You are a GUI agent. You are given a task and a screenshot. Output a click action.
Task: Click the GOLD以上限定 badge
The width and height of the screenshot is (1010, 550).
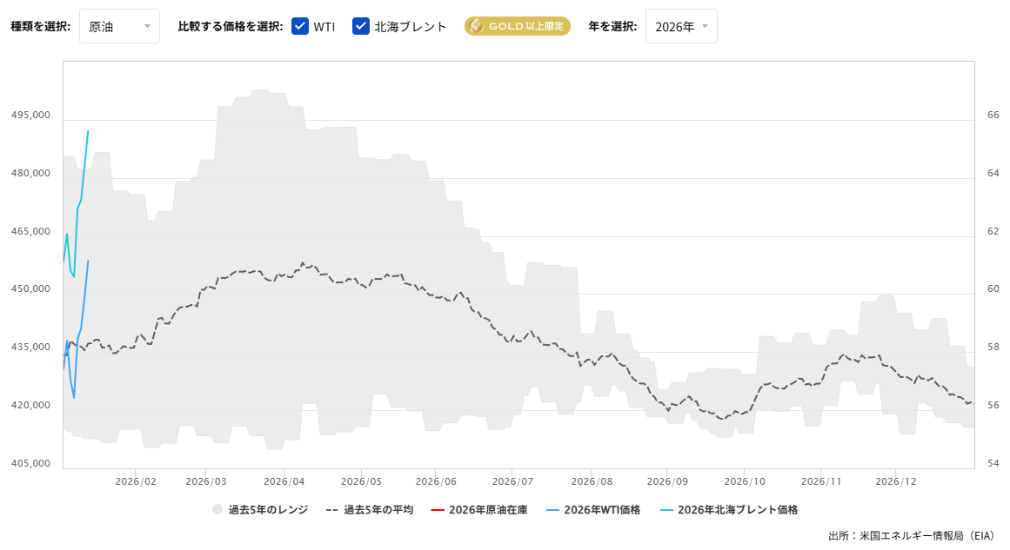(x=517, y=26)
